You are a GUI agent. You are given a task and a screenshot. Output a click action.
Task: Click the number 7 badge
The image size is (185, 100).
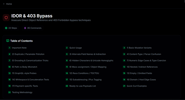pos(10,61)
